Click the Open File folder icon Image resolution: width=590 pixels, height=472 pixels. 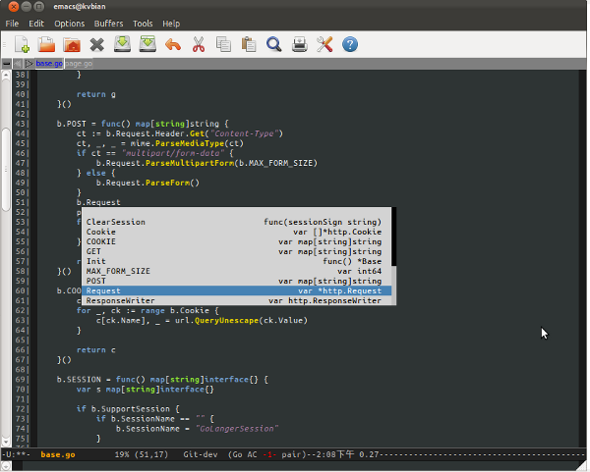click(45, 44)
